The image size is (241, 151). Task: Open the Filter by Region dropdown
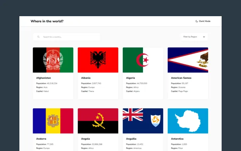point(194,37)
